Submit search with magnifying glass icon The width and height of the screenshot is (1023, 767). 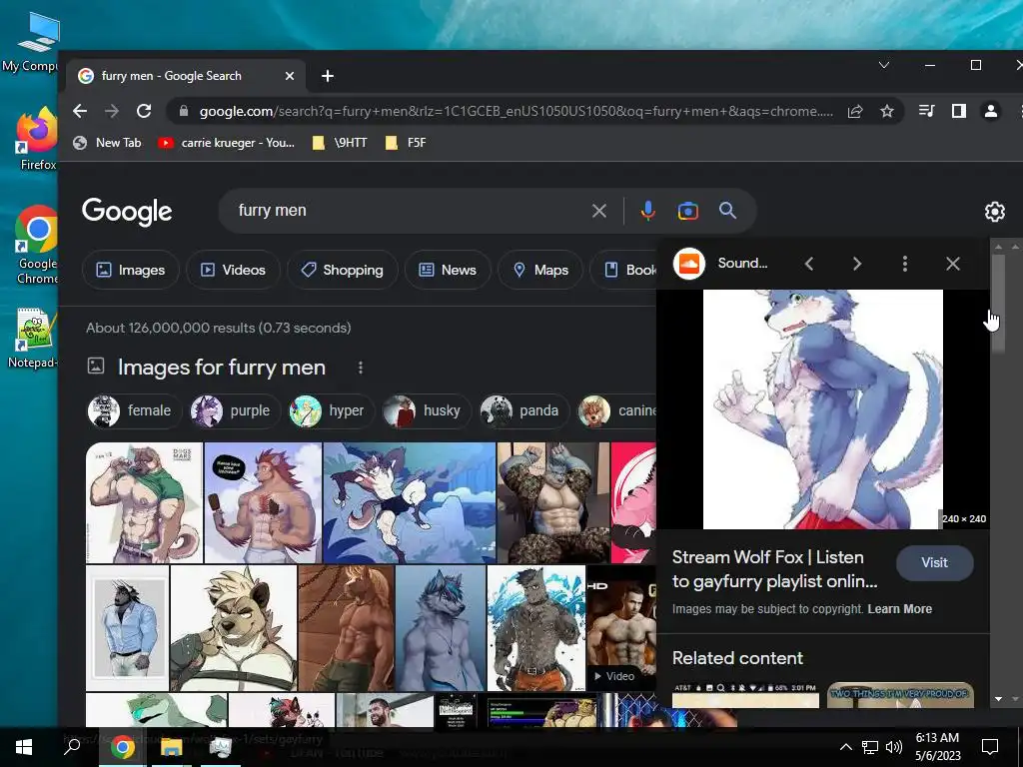pos(727,211)
